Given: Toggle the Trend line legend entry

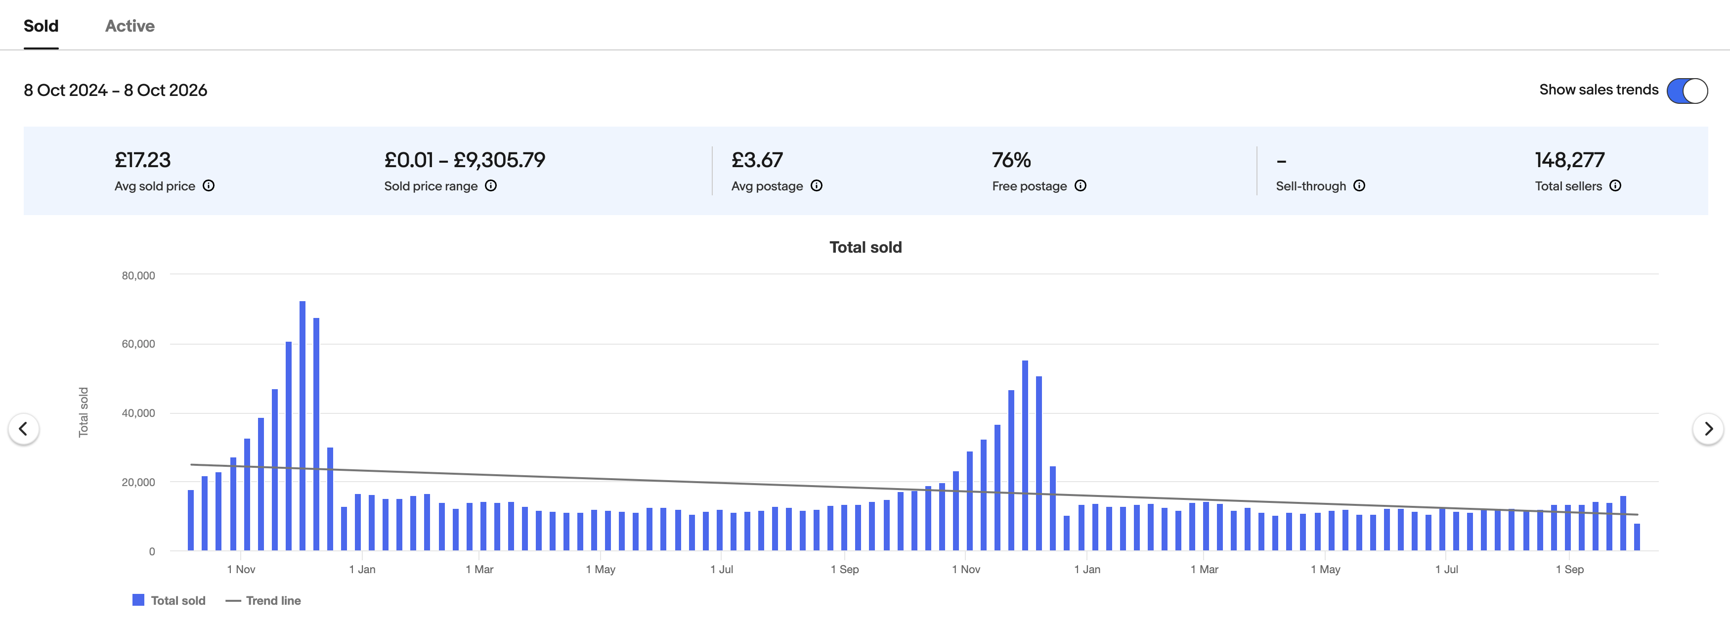Looking at the screenshot, I should pyautogui.click(x=263, y=601).
